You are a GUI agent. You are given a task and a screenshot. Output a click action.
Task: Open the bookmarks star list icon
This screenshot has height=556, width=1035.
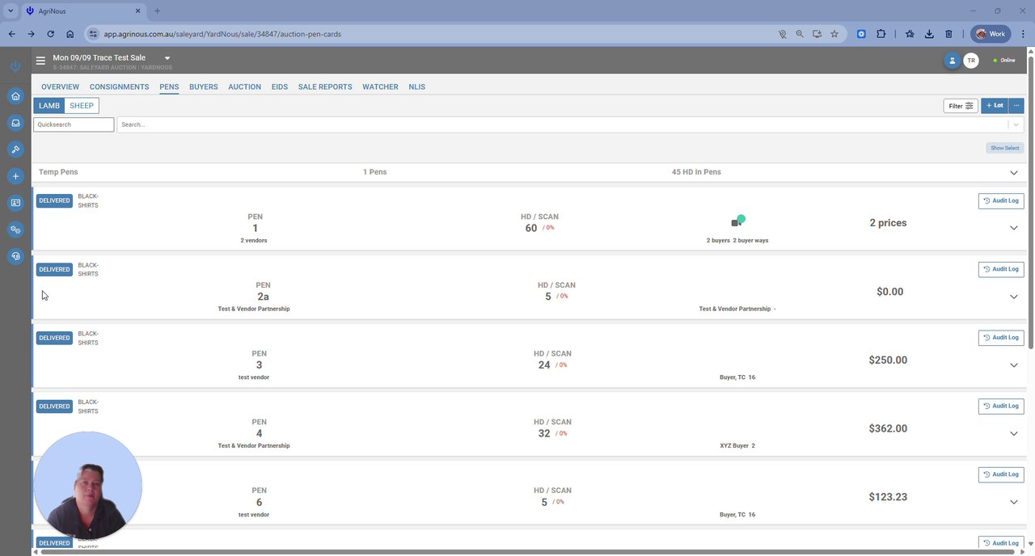click(910, 34)
